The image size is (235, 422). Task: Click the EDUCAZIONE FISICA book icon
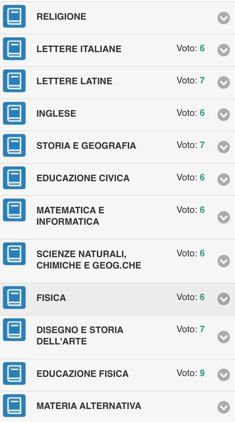(x=14, y=374)
